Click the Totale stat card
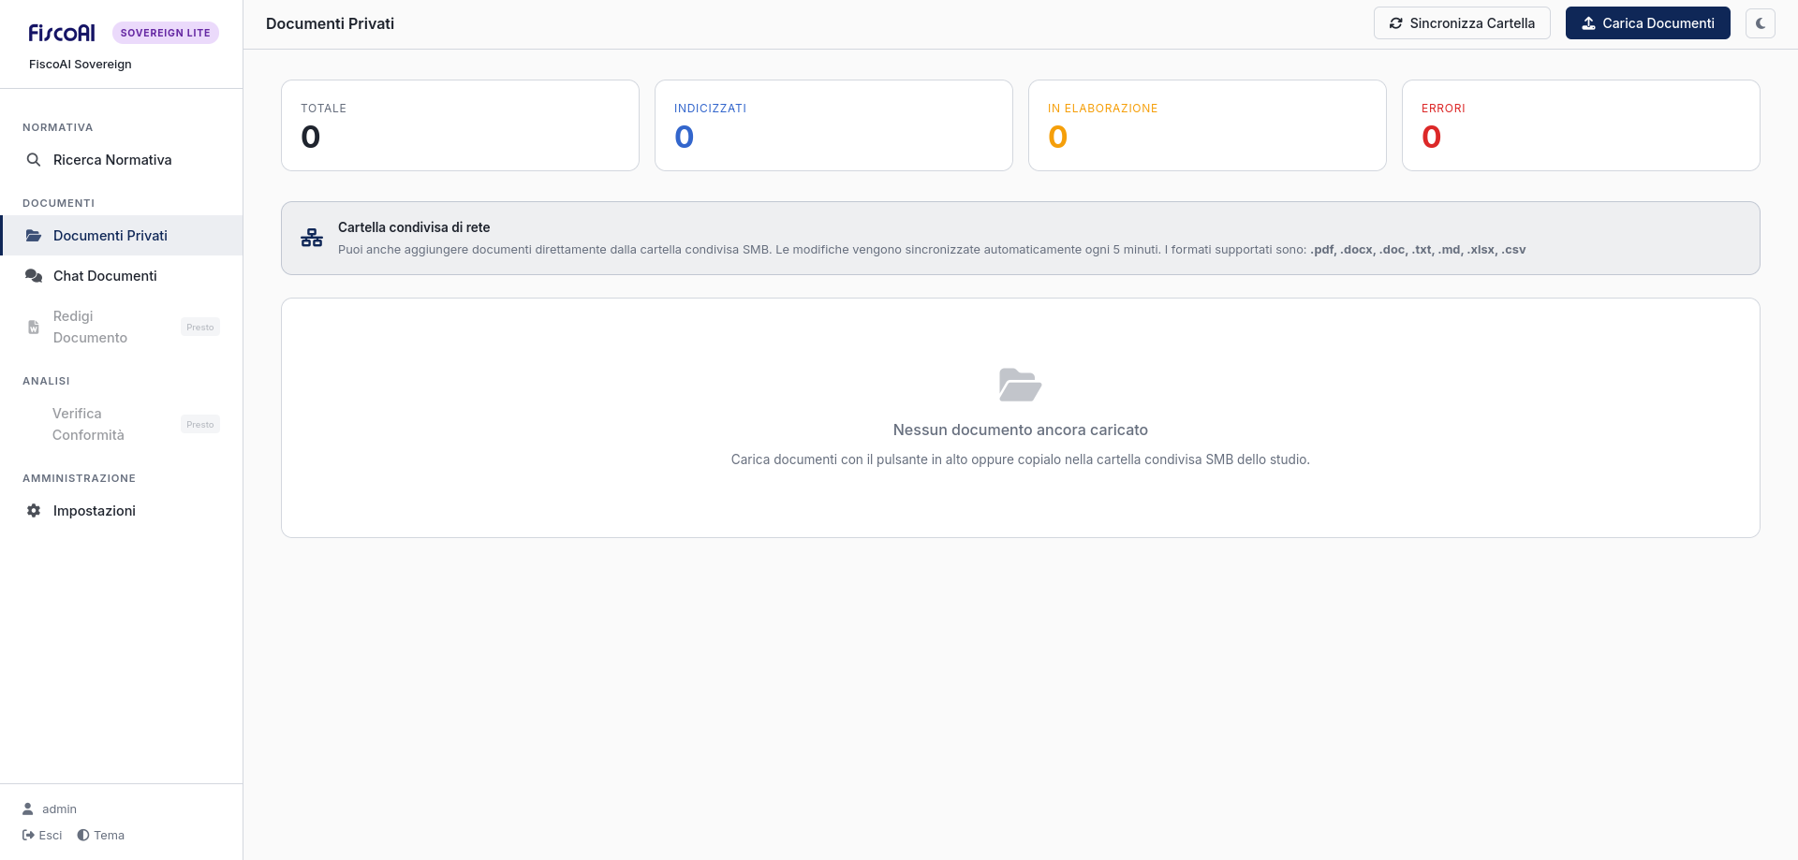The image size is (1798, 860). click(460, 125)
